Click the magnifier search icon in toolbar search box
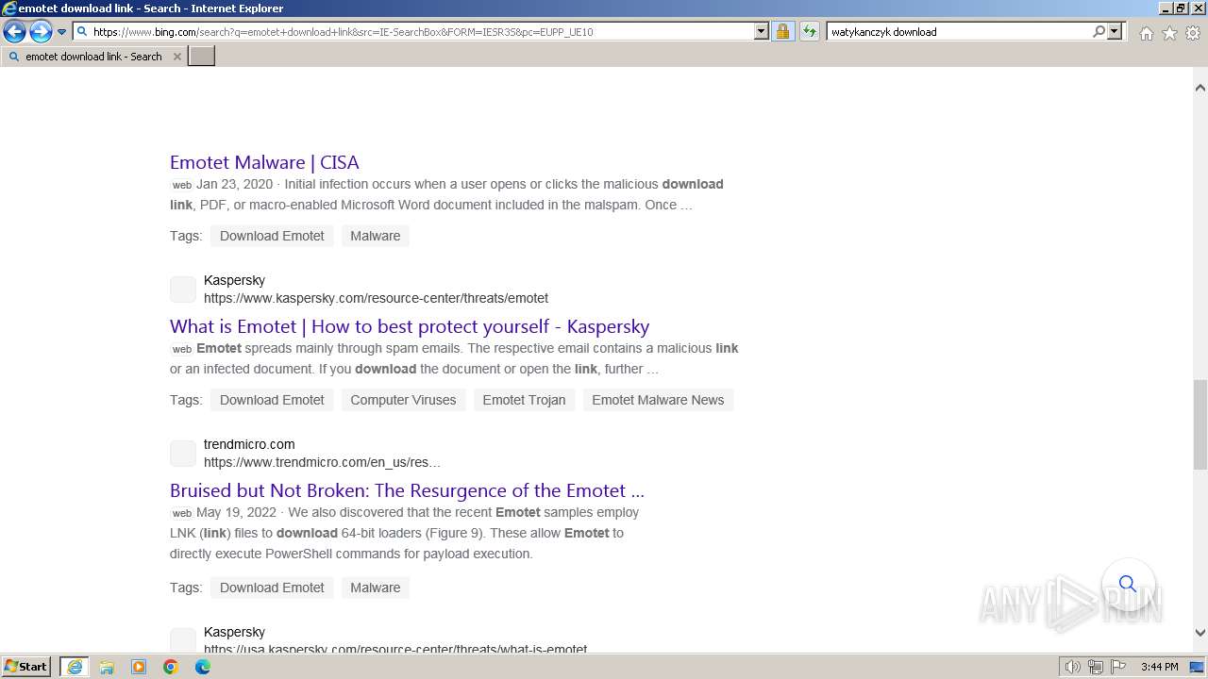 [x=1099, y=32]
